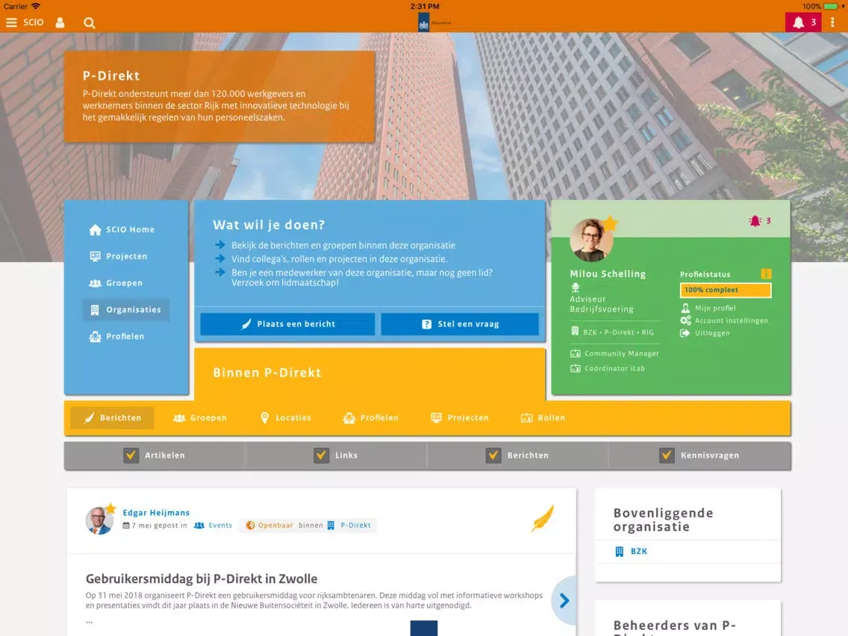Click Uitloggen to sign out
The height and width of the screenshot is (636, 848).
coord(705,333)
